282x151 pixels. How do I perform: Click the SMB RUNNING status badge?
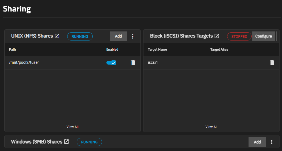pos(89,142)
